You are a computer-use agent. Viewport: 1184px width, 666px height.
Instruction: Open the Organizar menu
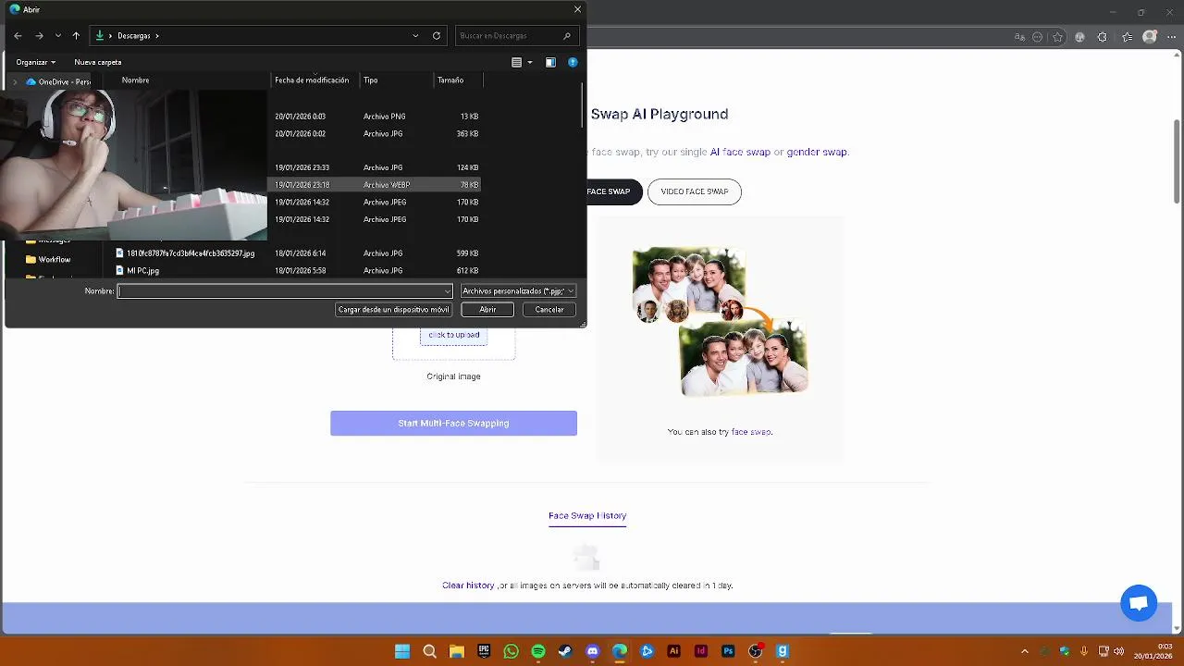[x=35, y=62]
